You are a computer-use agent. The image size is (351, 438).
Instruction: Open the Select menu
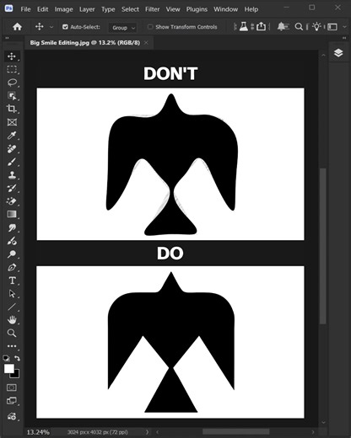(x=130, y=9)
